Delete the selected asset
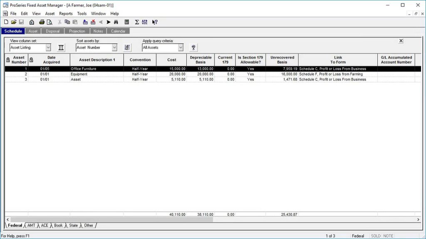This screenshot has width=426, height=239. pyautogui.click(x=93, y=22)
